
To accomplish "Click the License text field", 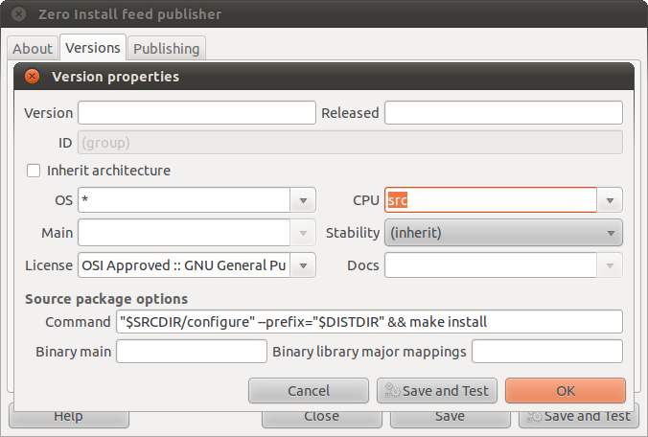I will 184,265.
